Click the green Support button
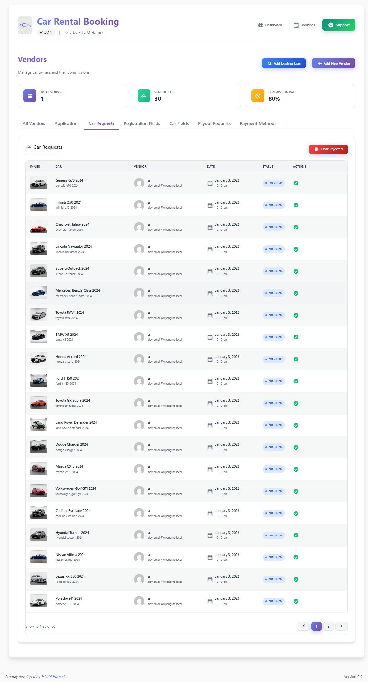This screenshot has height=682, width=368. click(x=339, y=25)
